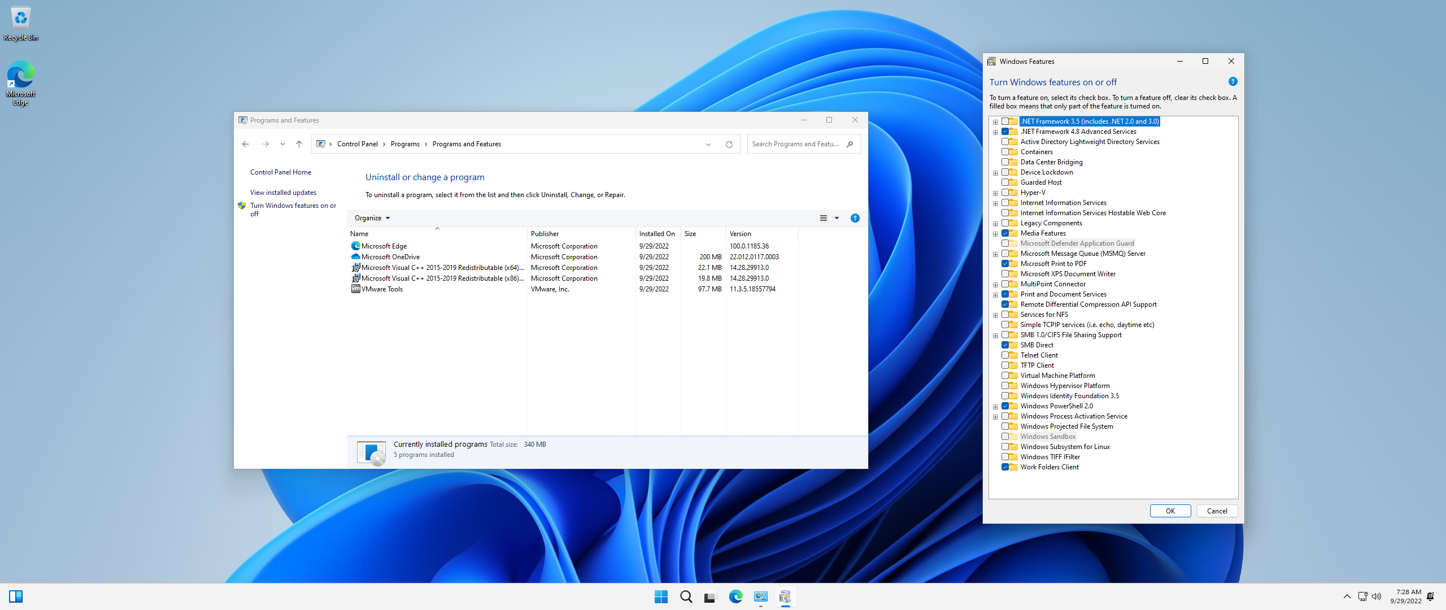Click the Control Panel Home link
Image resolution: width=1446 pixels, height=610 pixels.
pyautogui.click(x=280, y=172)
